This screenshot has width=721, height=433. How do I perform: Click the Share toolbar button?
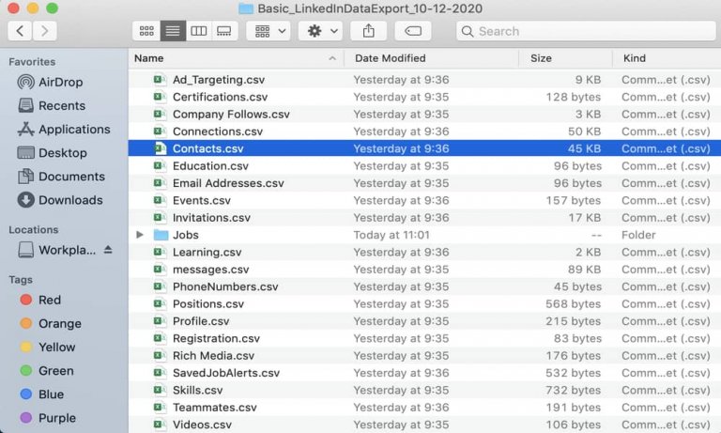(x=368, y=31)
